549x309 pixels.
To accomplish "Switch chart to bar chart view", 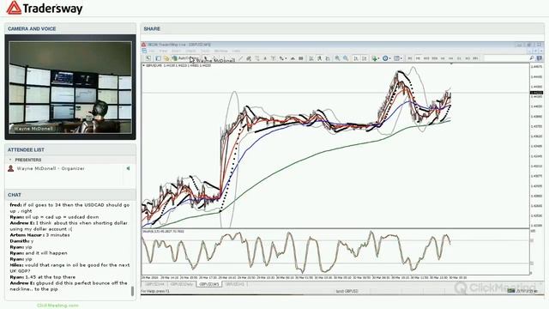I will [x=311, y=58].
